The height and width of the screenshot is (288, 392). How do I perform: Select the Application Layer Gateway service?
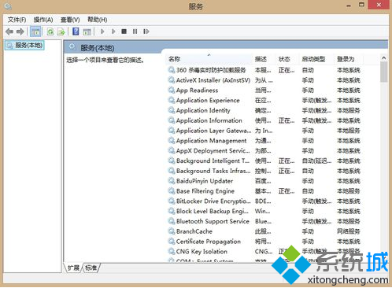264,131
